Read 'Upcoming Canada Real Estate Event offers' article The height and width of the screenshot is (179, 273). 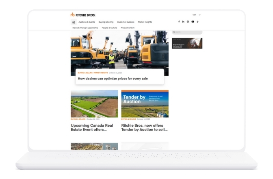[92, 128]
